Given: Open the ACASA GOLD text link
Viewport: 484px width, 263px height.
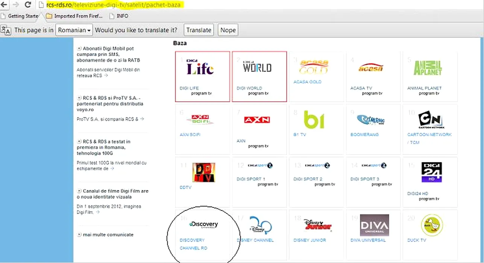Looking at the screenshot, I should point(307,82).
